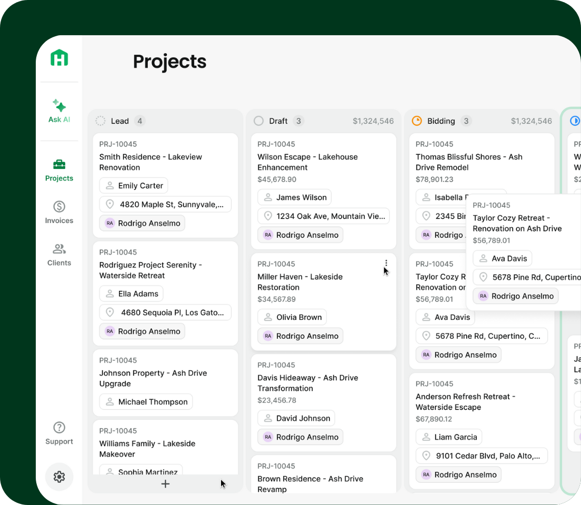Open Ask AI sparkle icon
581x505 pixels.
pyautogui.click(x=59, y=106)
